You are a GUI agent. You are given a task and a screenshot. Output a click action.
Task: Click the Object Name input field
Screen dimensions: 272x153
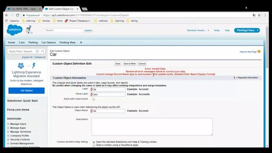[x=108, y=111]
